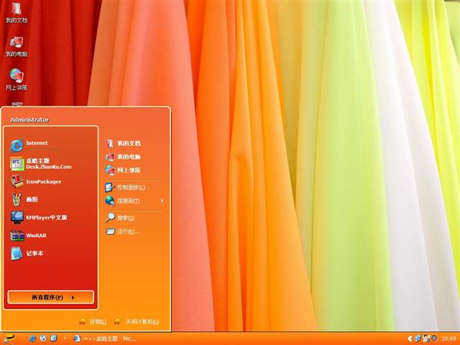Expand 所有程序(P) all programs
The image size is (460, 345).
pos(51,297)
